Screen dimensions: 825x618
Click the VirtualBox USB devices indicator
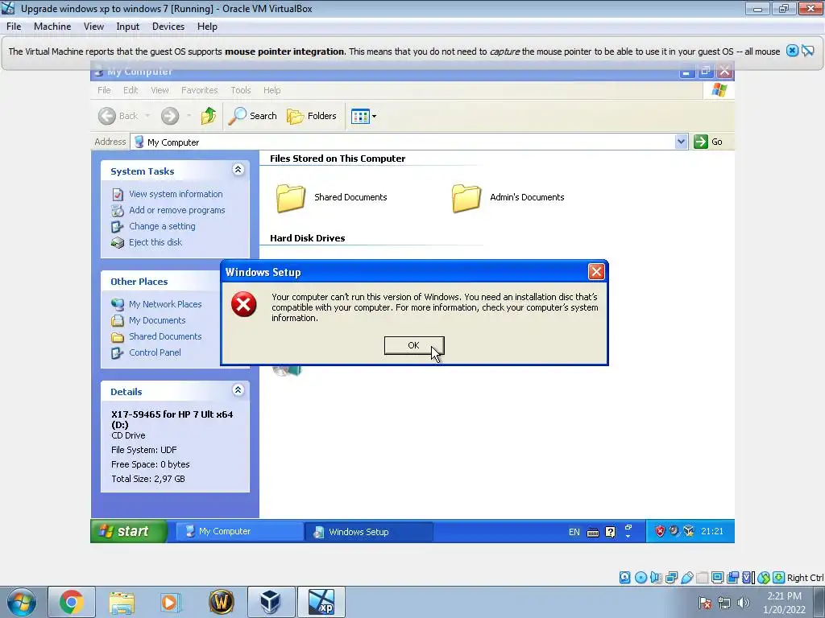[x=686, y=578]
